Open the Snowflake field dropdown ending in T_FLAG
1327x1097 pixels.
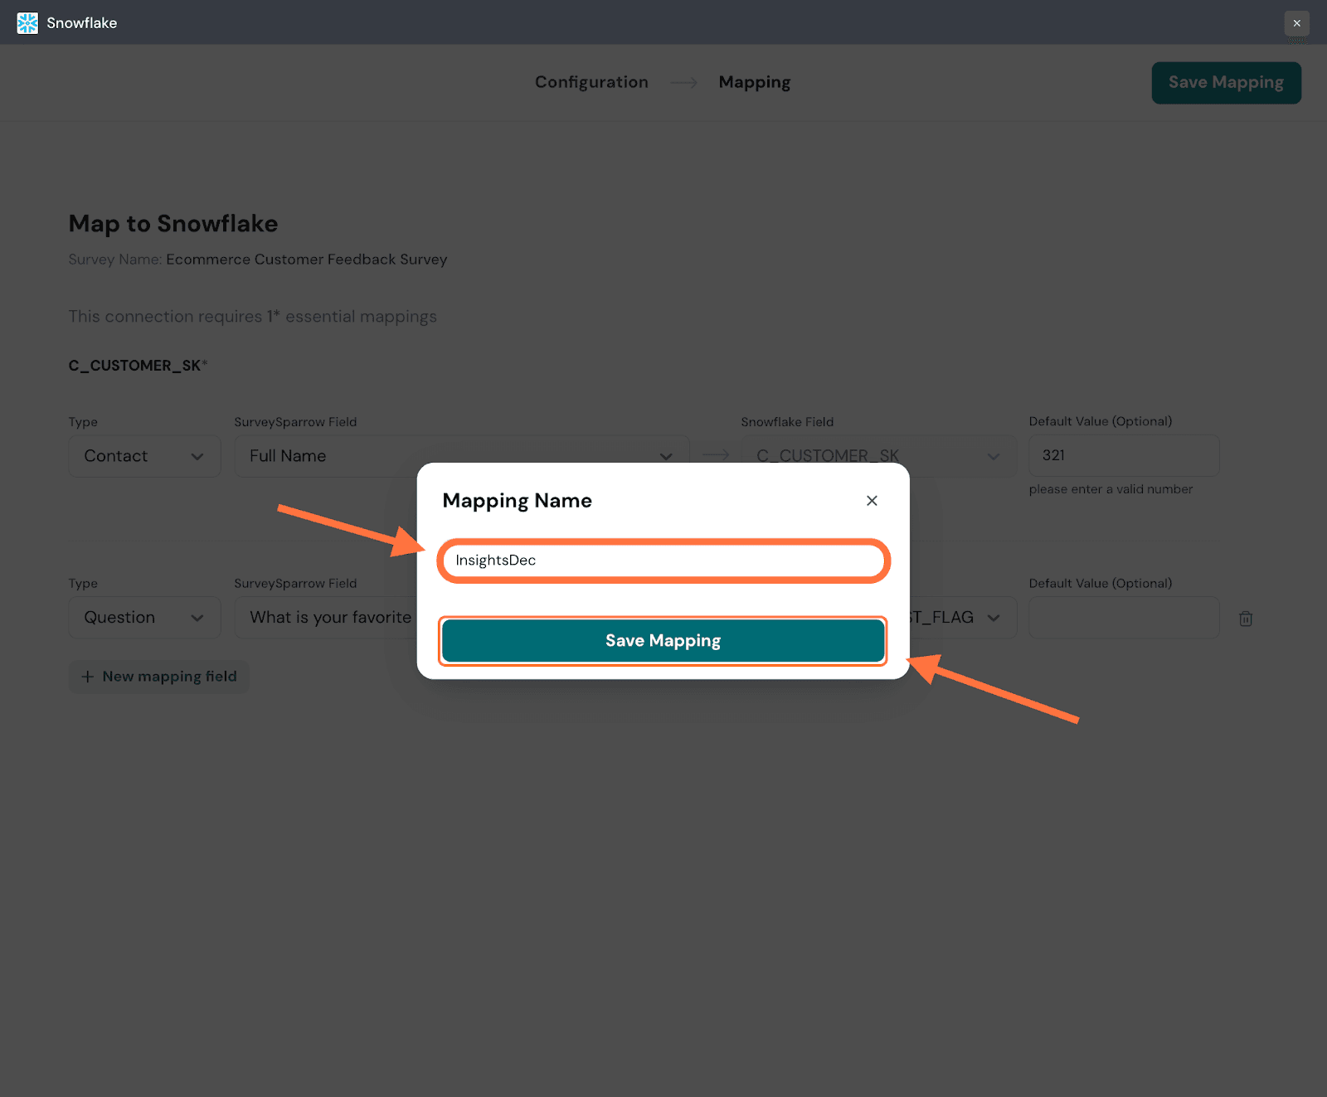coord(962,618)
